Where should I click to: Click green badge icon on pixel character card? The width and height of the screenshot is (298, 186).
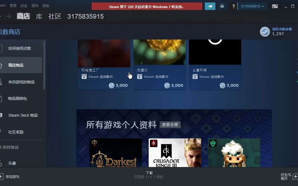click(x=213, y=143)
